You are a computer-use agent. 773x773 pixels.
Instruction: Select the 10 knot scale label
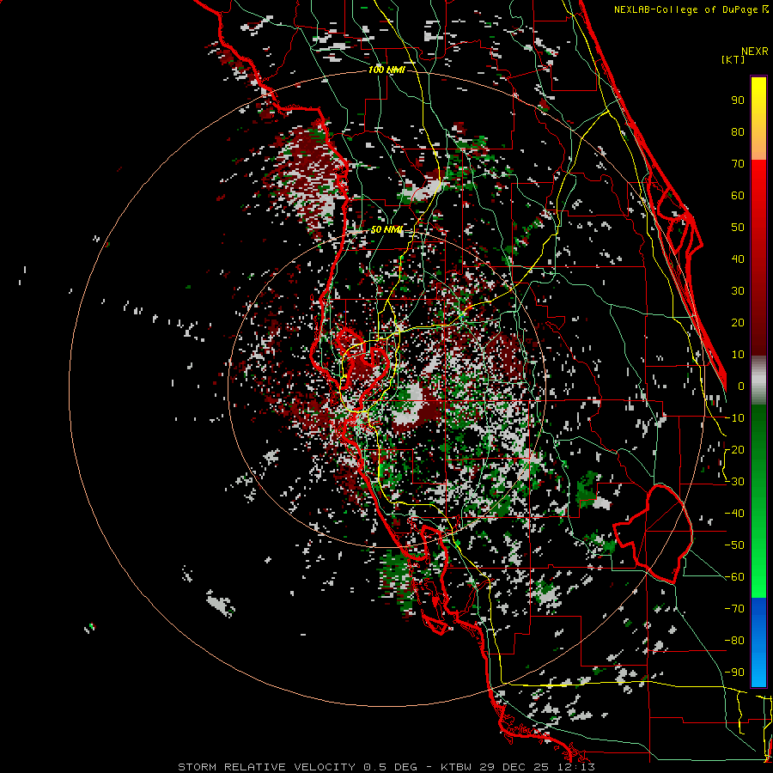738,355
